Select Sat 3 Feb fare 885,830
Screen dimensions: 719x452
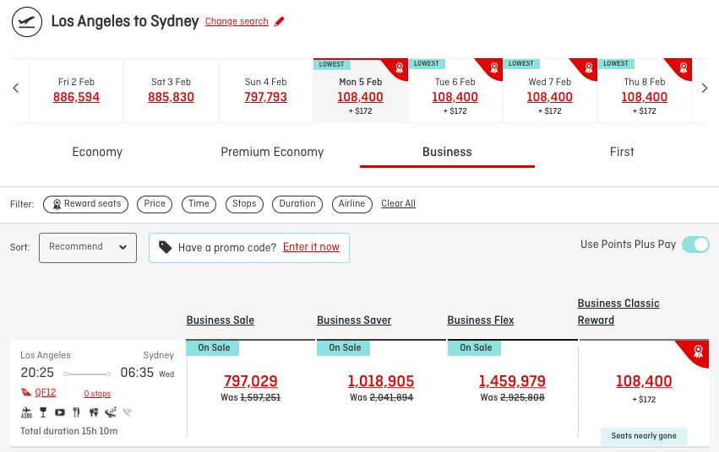tap(171, 97)
